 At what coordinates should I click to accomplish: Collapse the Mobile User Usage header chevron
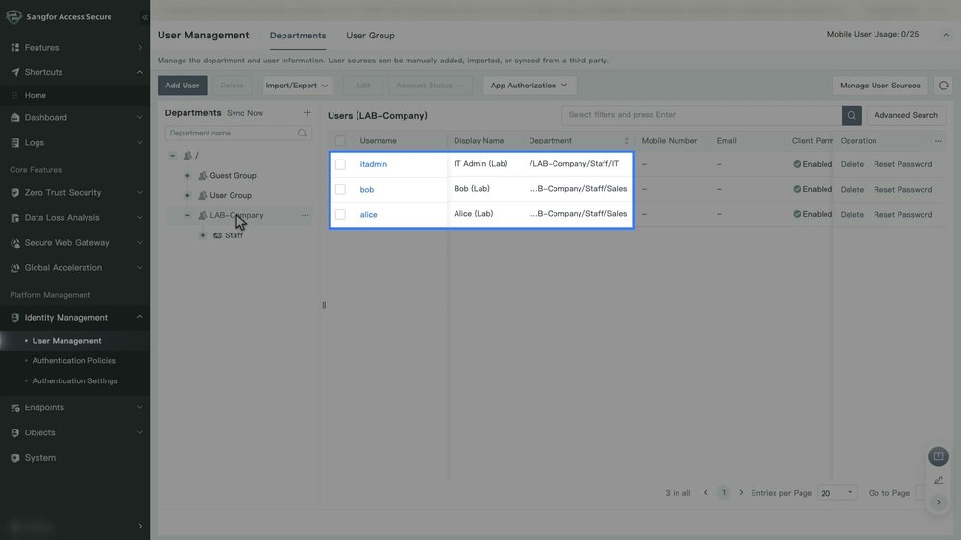click(945, 35)
